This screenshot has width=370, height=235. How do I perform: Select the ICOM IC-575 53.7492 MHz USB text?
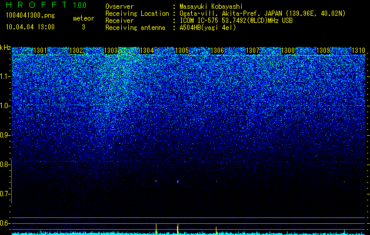point(236,21)
